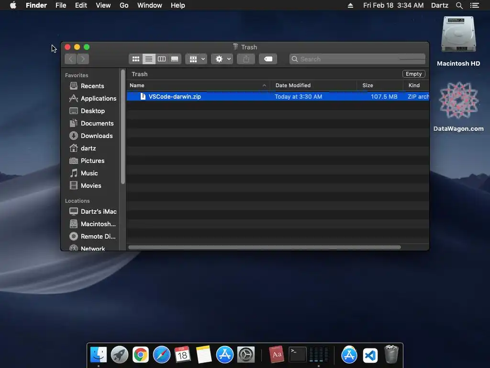Open the group-by arrangement dropdown

pos(196,59)
